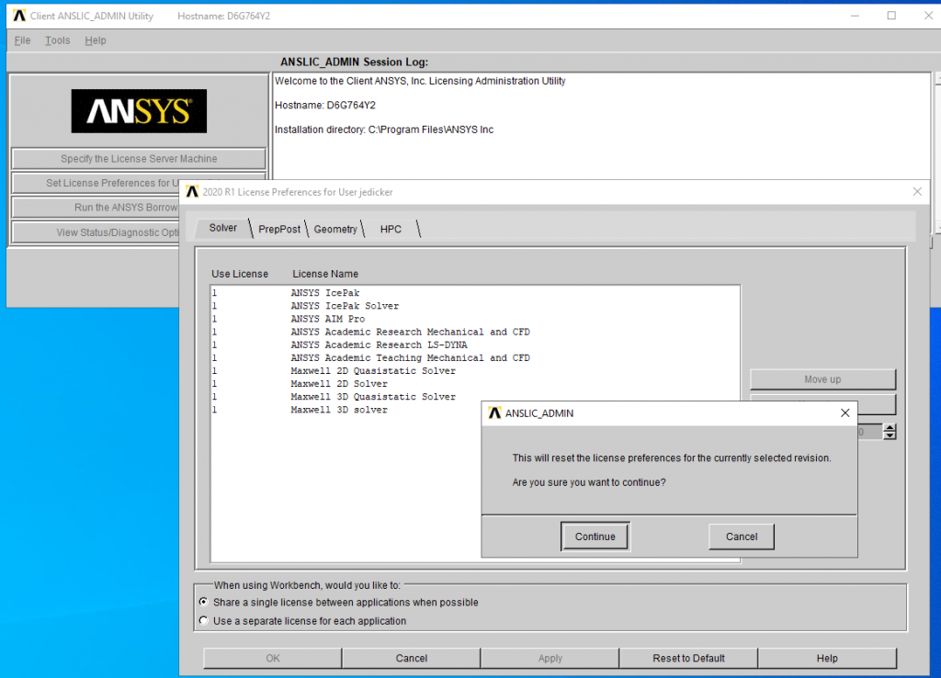Click the License Name column header
Viewport: 941px width, 678px height.
[325, 274]
